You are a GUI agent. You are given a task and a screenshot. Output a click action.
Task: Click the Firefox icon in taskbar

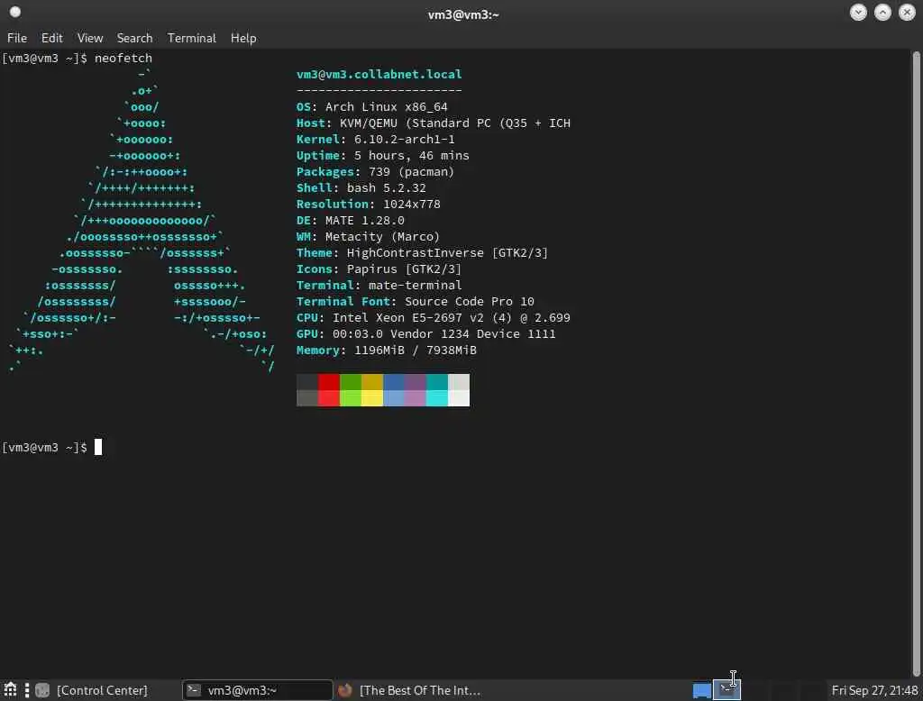345,690
